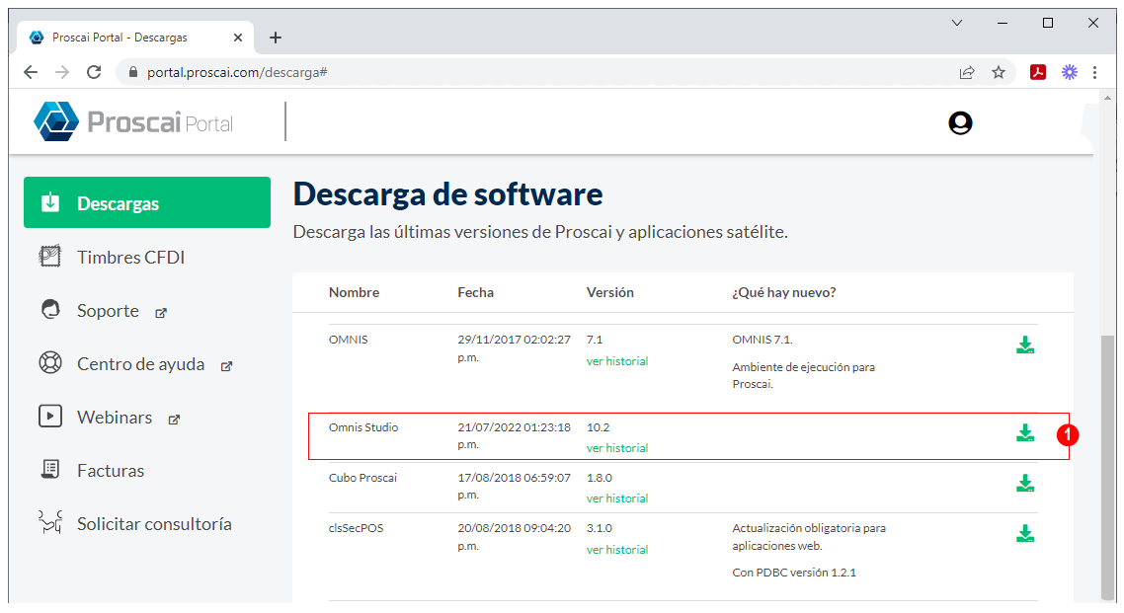Image resolution: width=1124 pixels, height=613 pixels.
Task: Go forward with browser forward arrow
Action: 62,72
